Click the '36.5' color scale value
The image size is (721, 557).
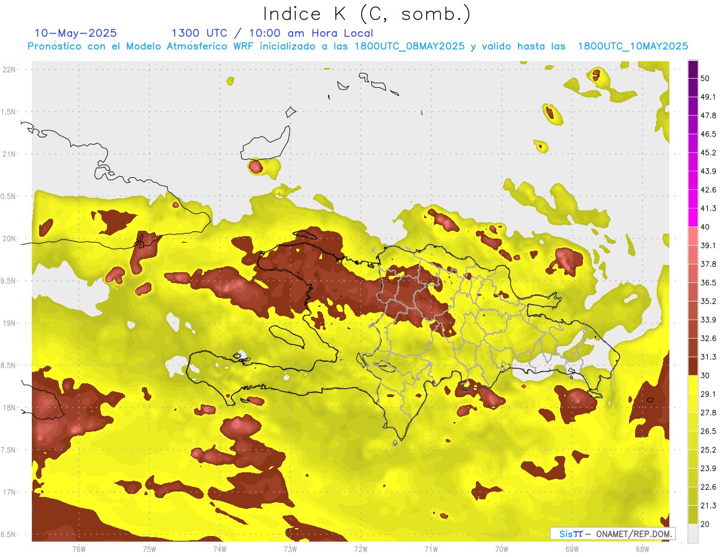coord(708,282)
